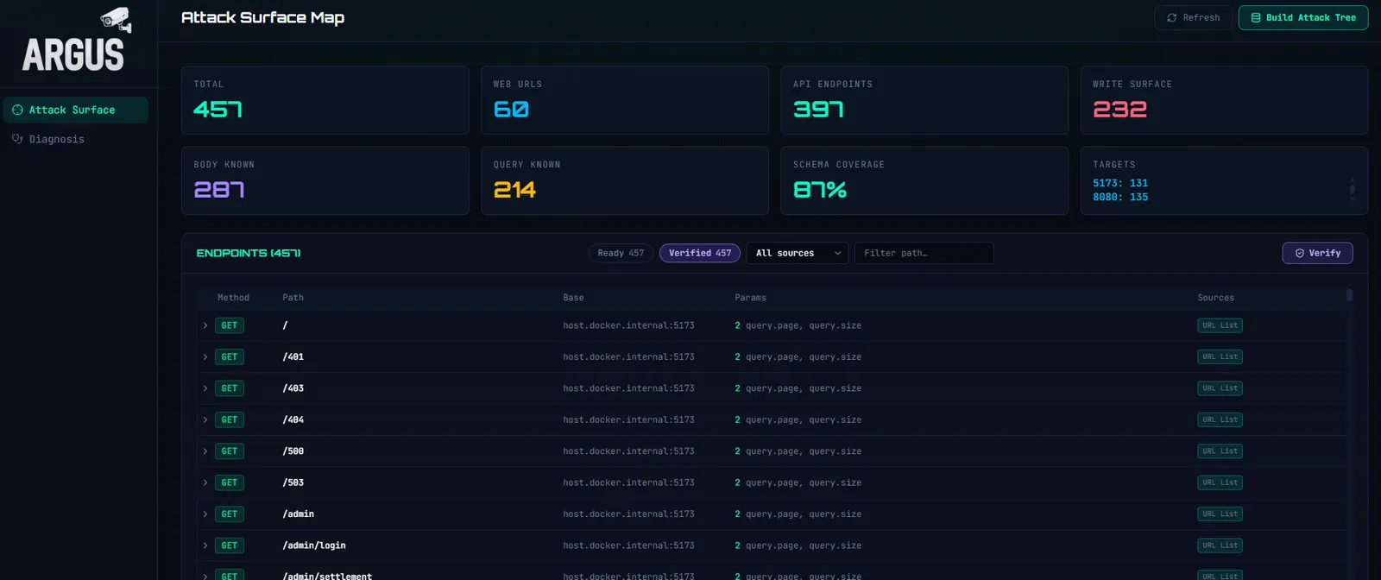The width and height of the screenshot is (1381, 580).
Task: Expand the /404 endpoint row
Action: click(x=205, y=419)
